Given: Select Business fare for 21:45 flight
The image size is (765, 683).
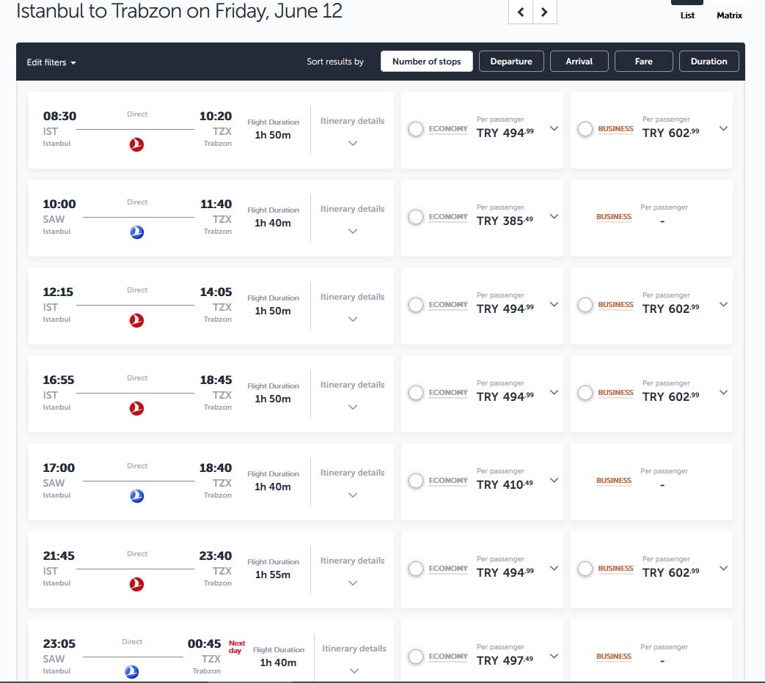Looking at the screenshot, I should pyautogui.click(x=585, y=569).
